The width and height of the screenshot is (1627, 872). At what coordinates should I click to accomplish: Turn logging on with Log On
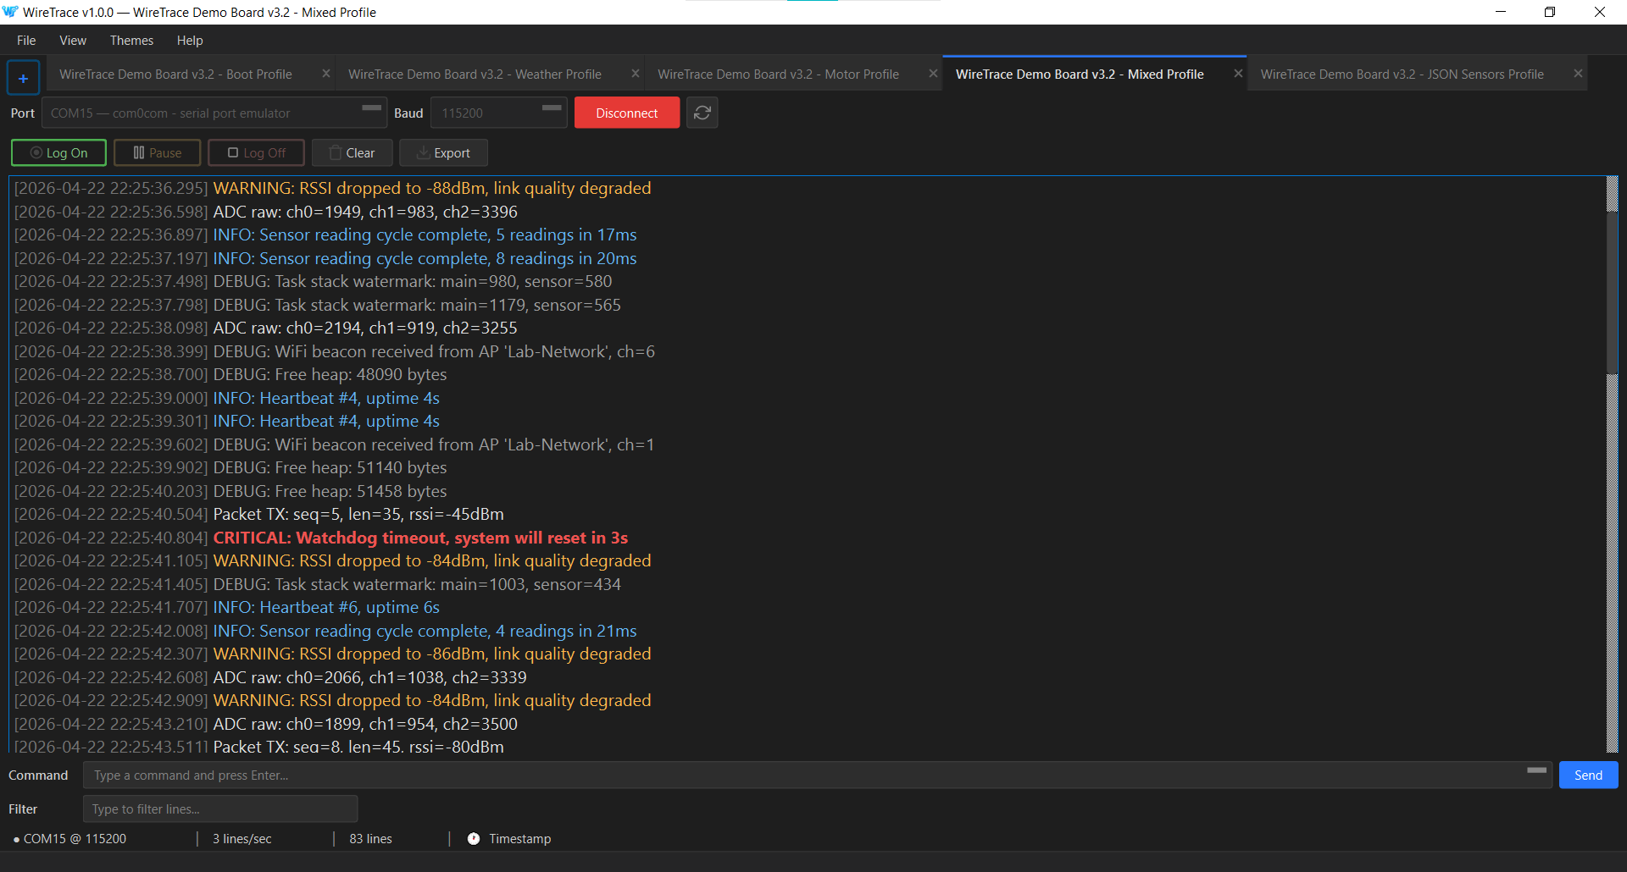(x=58, y=152)
